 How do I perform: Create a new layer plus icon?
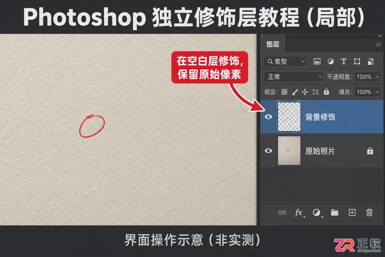[352, 212]
